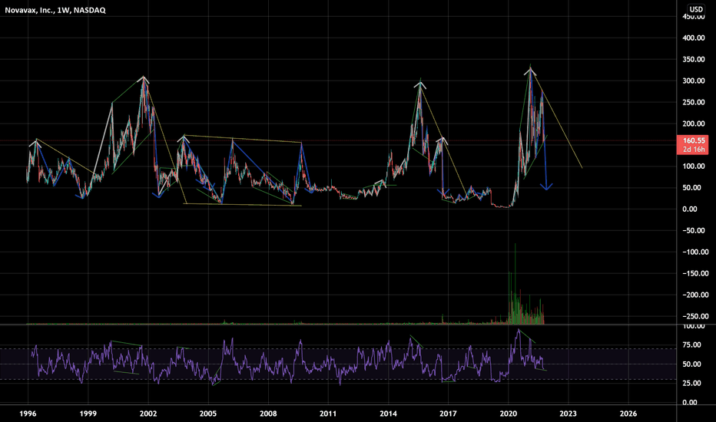Click the RSI 75.00 scale label
The image size is (716, 422).
691,345
